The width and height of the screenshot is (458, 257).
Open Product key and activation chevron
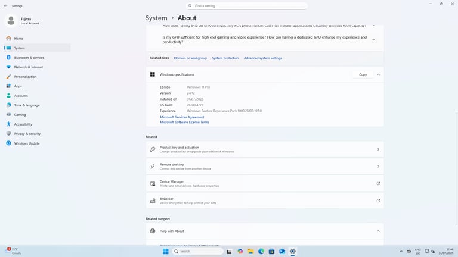pyautogui.click(x=378, y=149)
